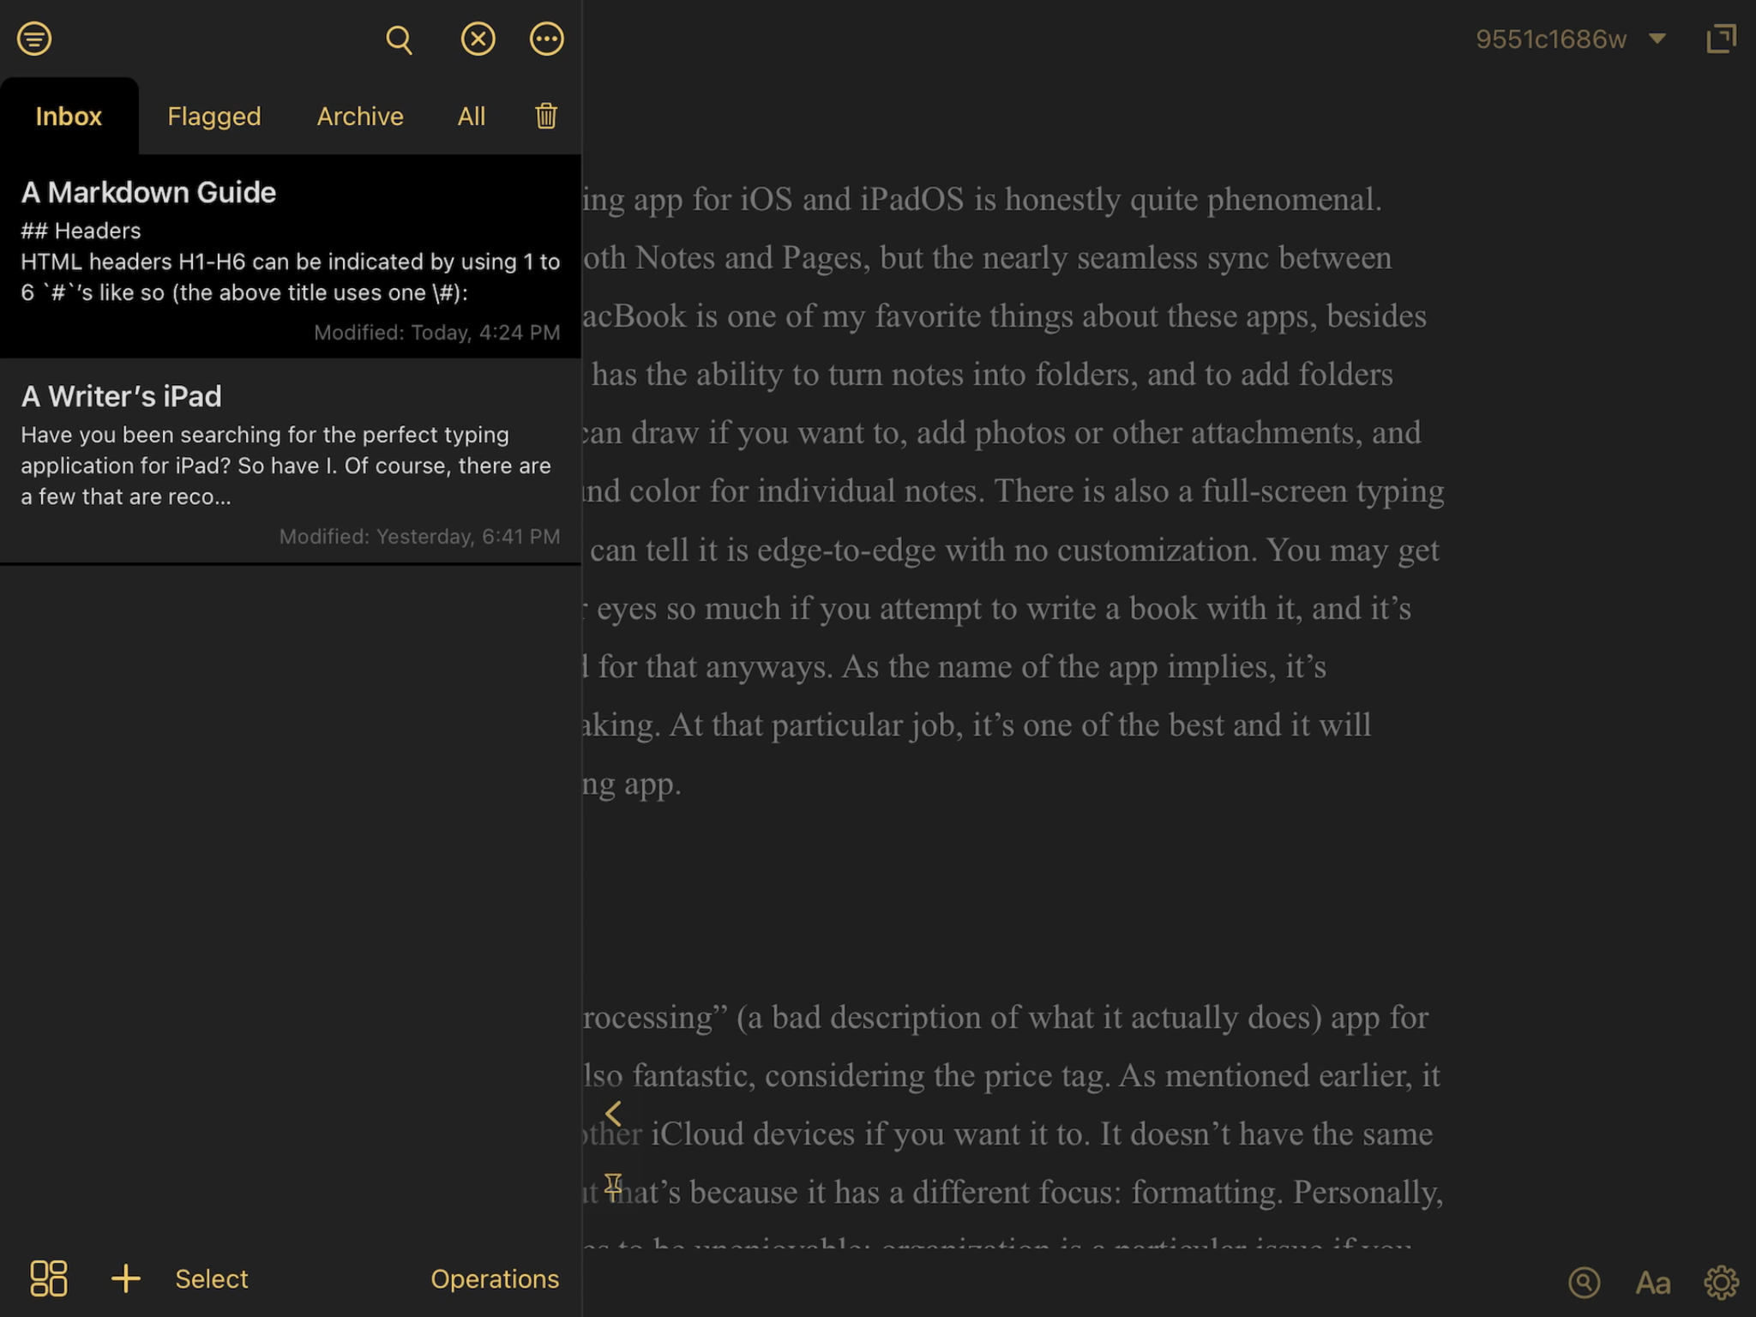Click the sidebar hamburger menu icon

[34, 38]
